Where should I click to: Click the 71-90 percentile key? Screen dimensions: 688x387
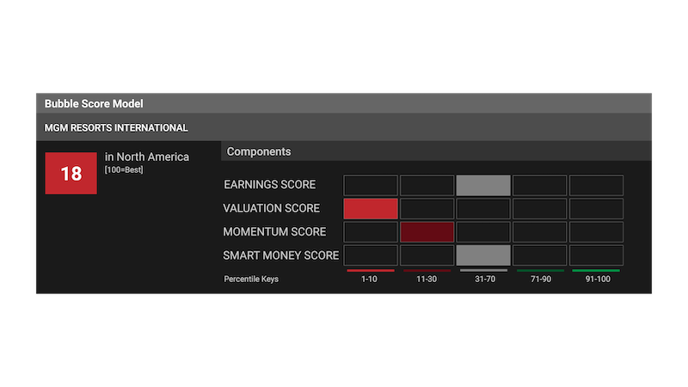[x=541, y=279]
